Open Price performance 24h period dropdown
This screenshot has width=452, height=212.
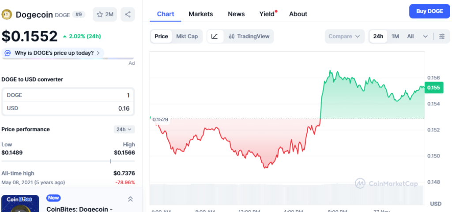124,129
